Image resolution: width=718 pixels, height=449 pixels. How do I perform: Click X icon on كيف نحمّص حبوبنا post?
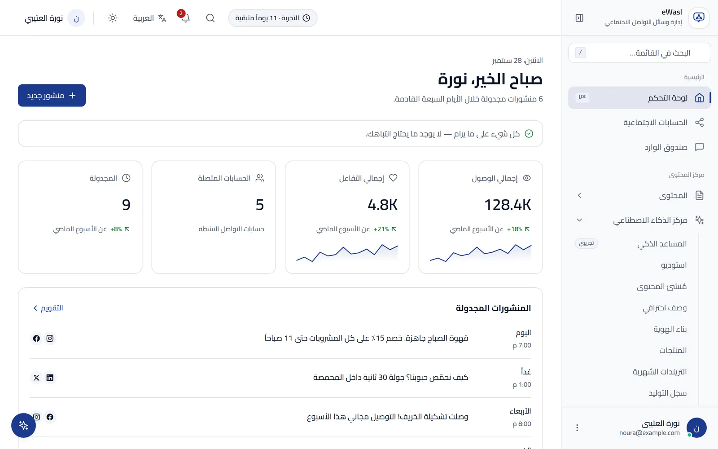point(36,378)
